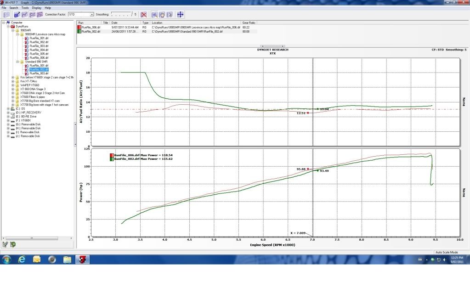Click the third graph layout toolbar icon
470x282 pixels.
pyautogui.click(x=32, y=14)
